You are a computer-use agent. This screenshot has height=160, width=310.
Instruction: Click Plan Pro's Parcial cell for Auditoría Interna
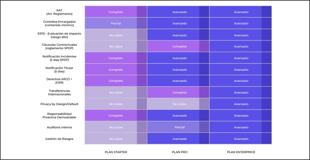click(x=180, y=127)
